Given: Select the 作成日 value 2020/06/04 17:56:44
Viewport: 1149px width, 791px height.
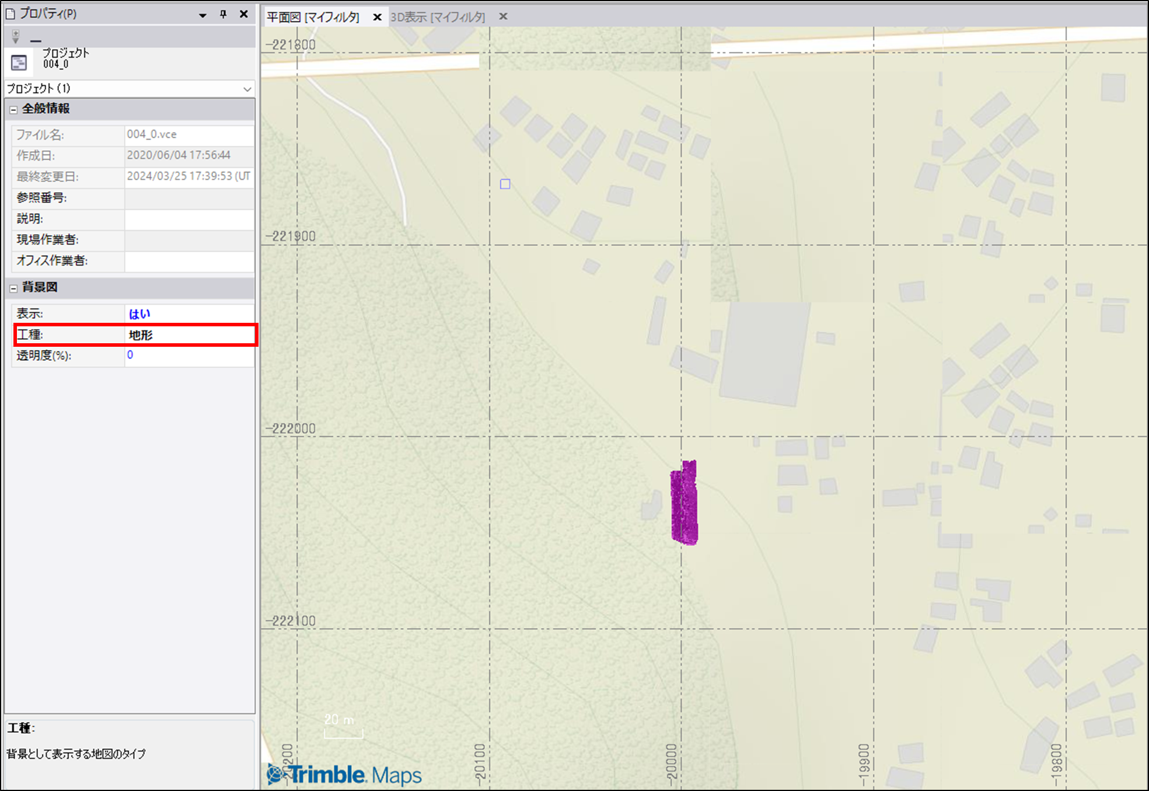Looking at the screenshot, I should [179, 155].
